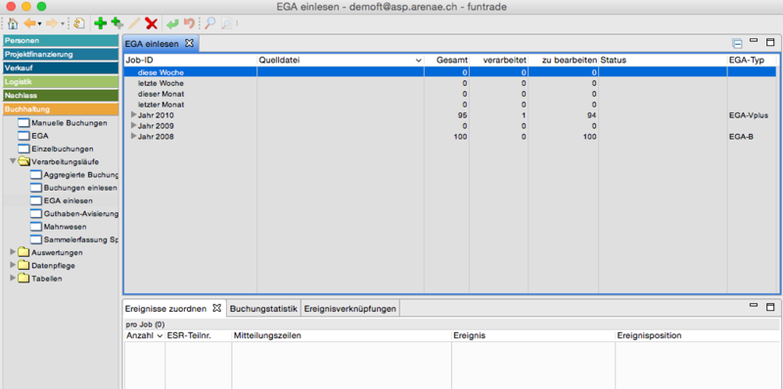This screenshot has width=783, height=389.
Task: Open the Logistik sidebar section
Action: tap(61, 81)
